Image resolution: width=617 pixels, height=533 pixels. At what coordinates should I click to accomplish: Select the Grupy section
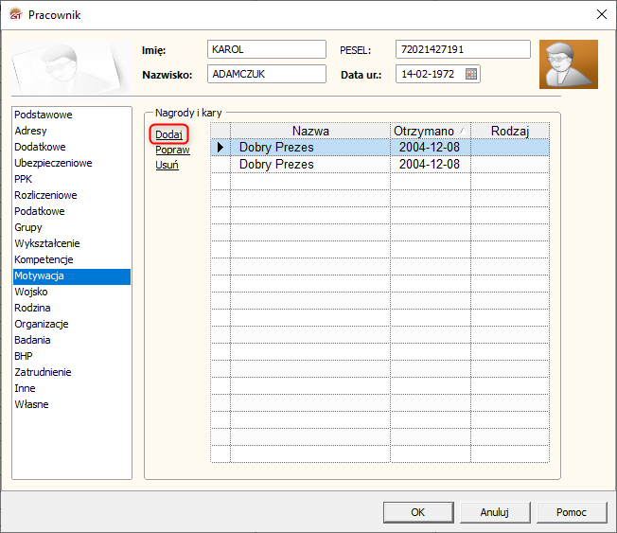point(72,227)
